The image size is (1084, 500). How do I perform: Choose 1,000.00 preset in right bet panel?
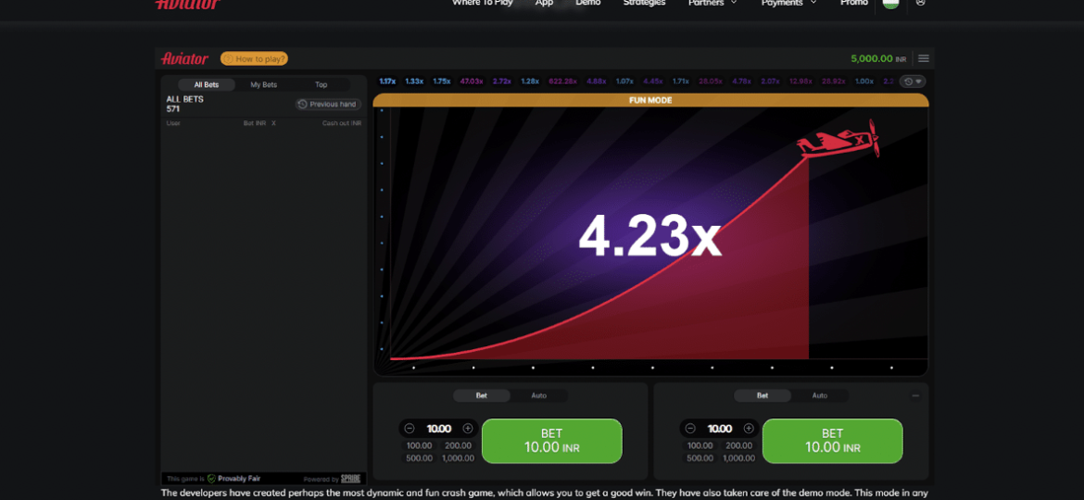(x=738, y=458)
